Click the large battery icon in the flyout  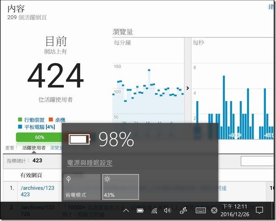tap(80, 140)
